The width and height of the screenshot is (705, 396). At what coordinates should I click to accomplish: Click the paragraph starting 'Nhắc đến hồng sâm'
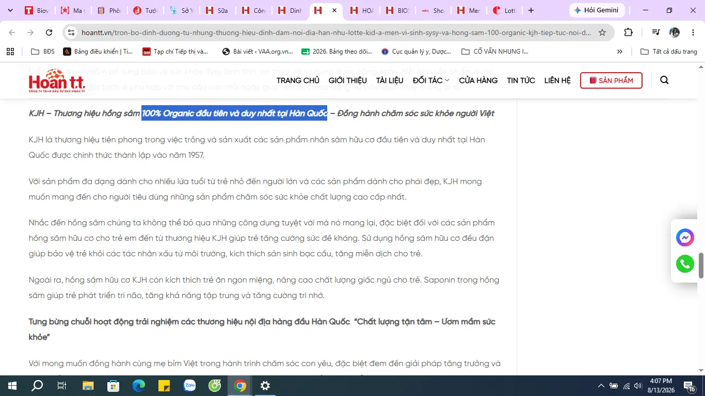click(x=262, y=238)
